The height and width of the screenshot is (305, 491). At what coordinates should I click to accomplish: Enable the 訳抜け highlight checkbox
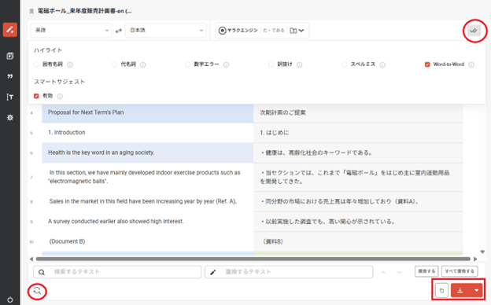pyautogui.click(x=271, y=64)
